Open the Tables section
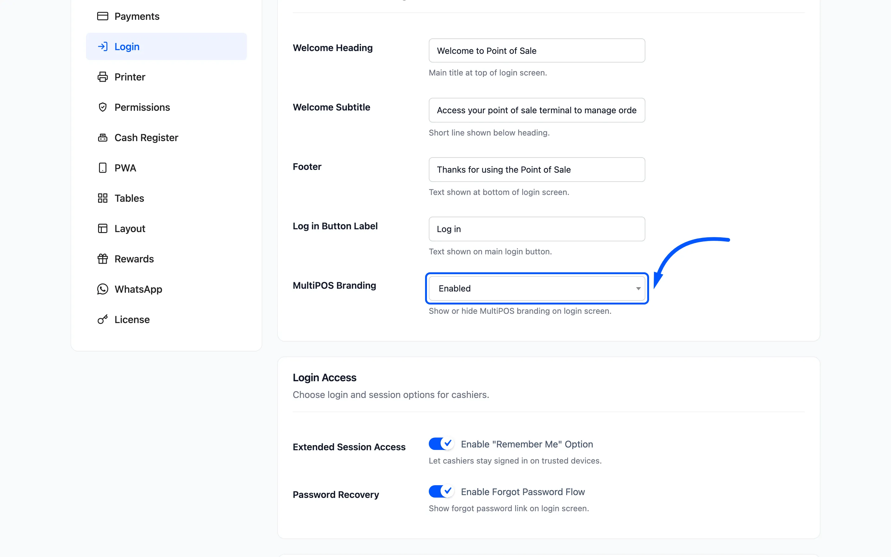This screenshot has height=557, width=891. [166, 198]
